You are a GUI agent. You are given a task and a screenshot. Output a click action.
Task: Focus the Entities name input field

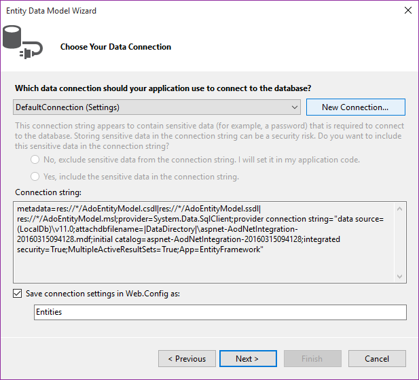click(220, 312)
